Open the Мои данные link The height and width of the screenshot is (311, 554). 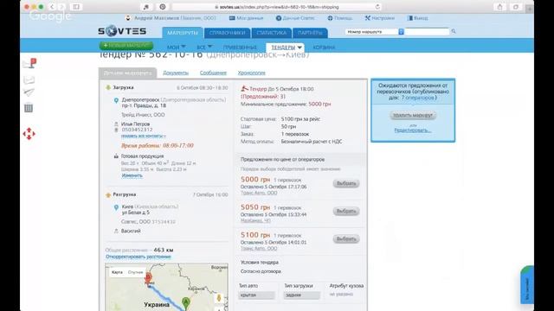[x=246, y=18]
